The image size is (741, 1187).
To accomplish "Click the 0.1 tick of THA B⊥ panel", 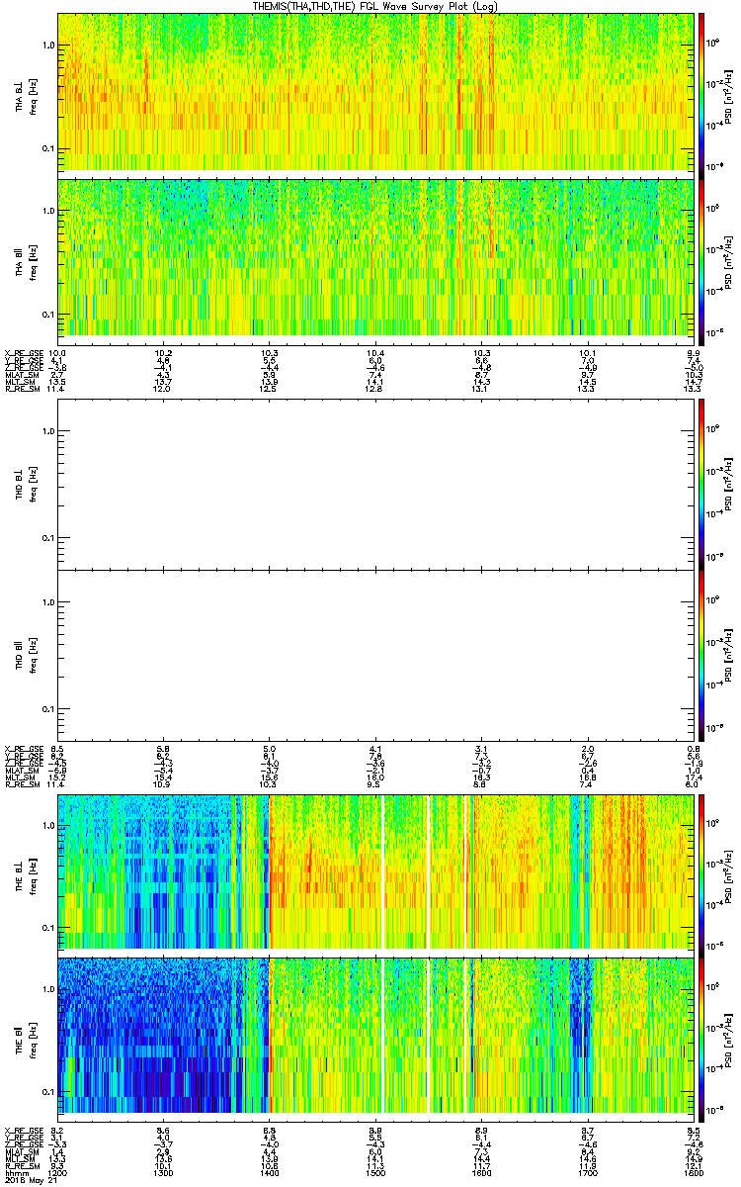I will [47, 149].
